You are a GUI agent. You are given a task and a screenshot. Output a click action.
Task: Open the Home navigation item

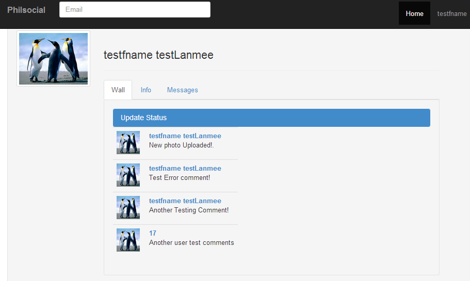click(x=414, y=13)
